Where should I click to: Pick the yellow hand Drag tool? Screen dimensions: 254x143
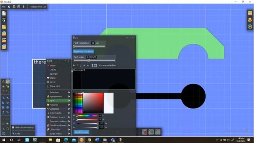[8, 86]
